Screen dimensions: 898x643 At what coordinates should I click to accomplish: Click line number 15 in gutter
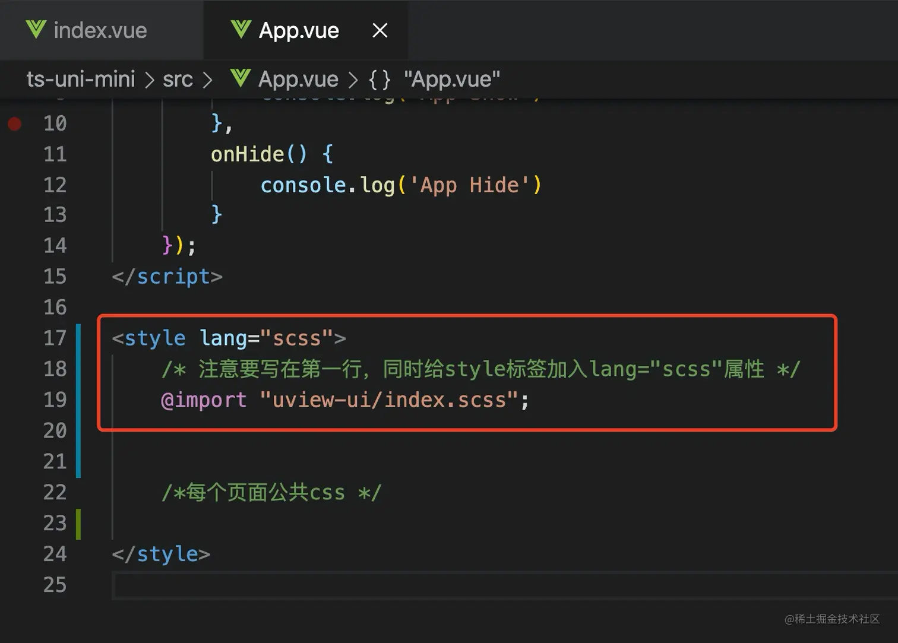(x=55, y=277)
